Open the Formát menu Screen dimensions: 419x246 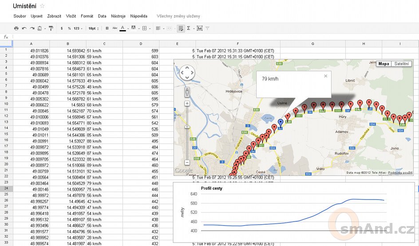[87, 16]
